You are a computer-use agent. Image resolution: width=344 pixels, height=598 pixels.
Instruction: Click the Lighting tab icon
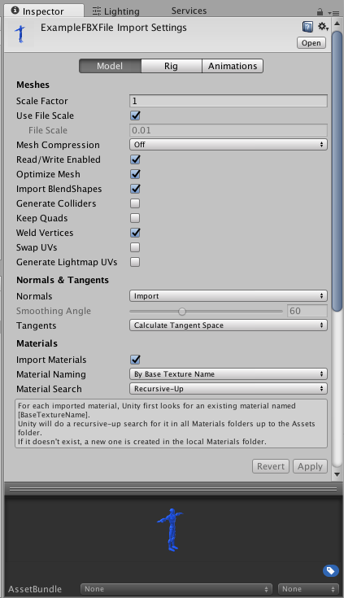click(97, 11)
